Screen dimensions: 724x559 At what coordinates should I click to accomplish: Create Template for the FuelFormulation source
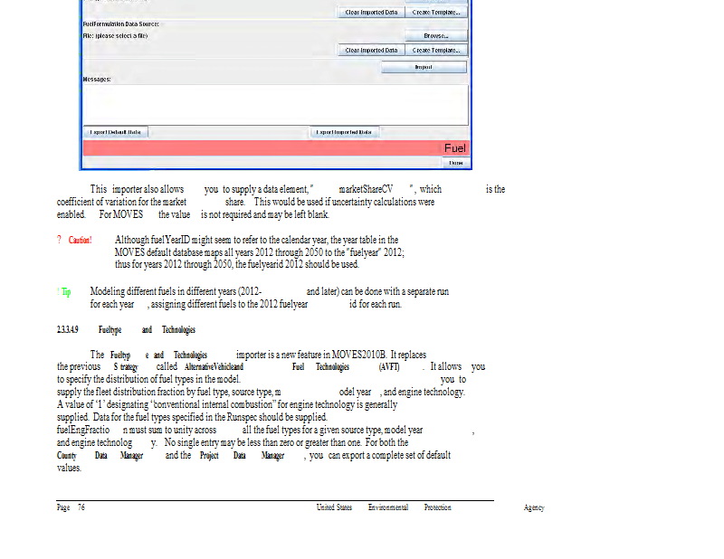[x=436, y=51]
